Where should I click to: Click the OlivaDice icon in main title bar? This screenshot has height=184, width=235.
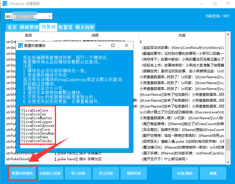point(4,4)
